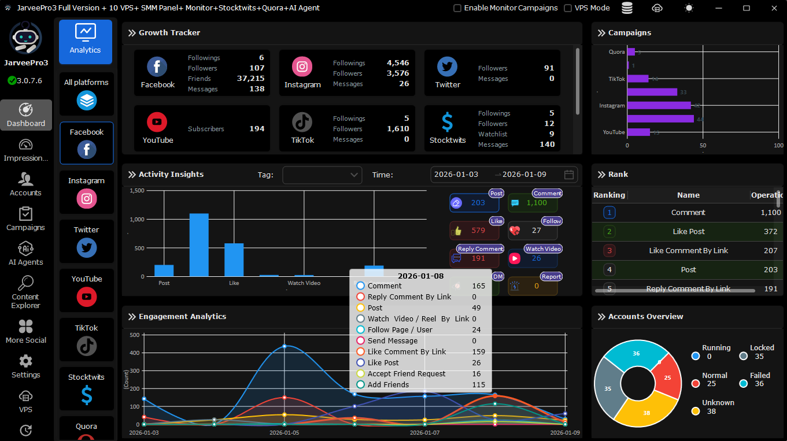Switch to the Analytics tab
Viewport: 787px width, 441px height.
pyautogui.click(x=86, y=42)
